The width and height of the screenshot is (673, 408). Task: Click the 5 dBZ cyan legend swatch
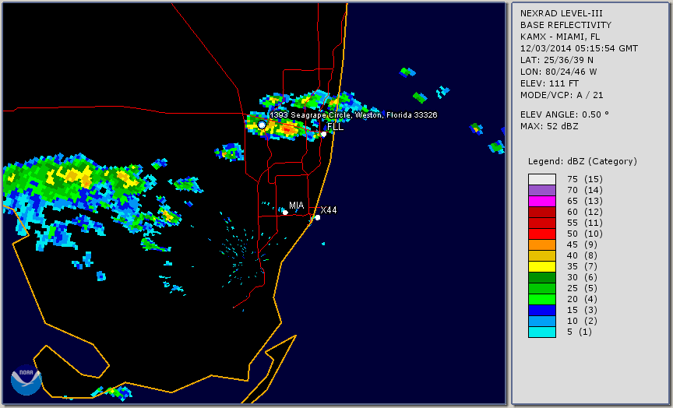[x=542, y=332]
